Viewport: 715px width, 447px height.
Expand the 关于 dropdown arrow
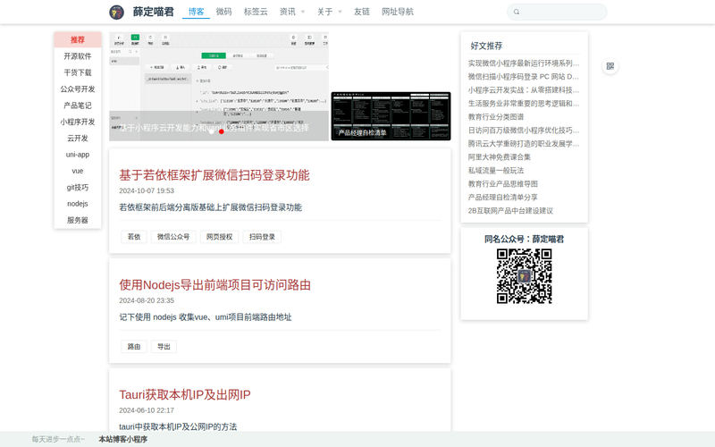pyautogui.click(x=340, y=12)
